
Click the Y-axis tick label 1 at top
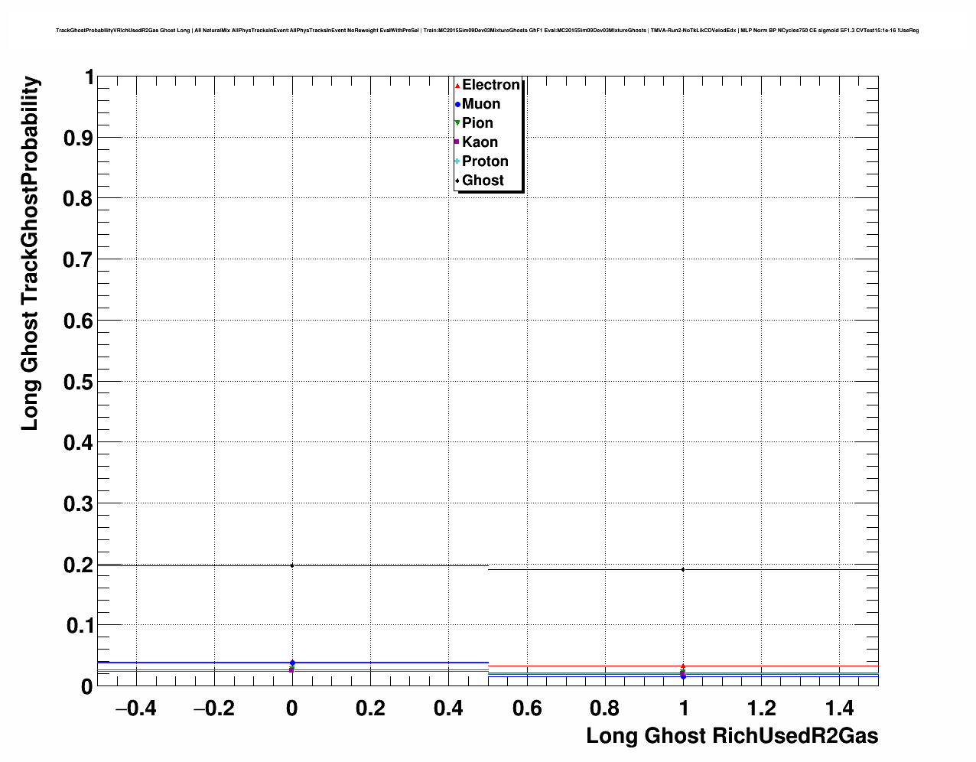pos(89,77)
